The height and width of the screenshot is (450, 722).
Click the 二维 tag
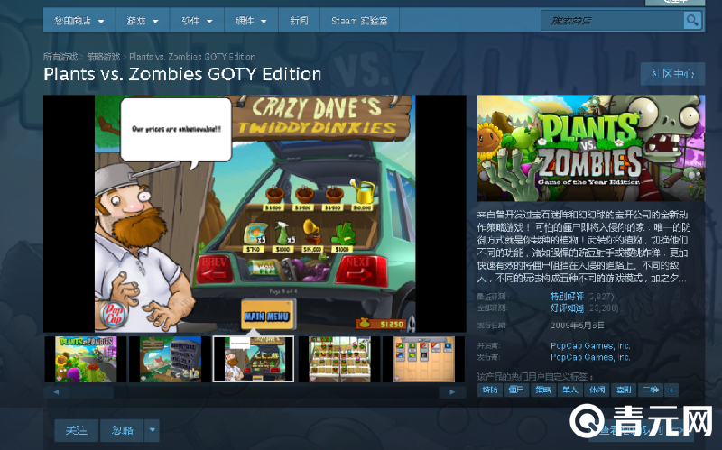coord(651,390)
